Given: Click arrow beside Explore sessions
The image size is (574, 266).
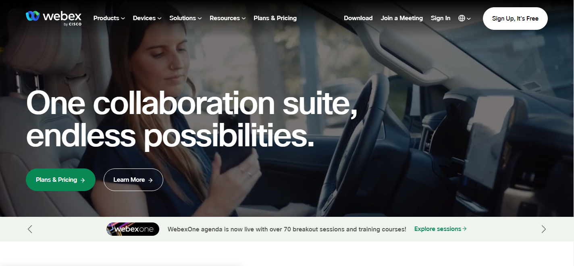Looking at the screenshot, I should 465,229.
